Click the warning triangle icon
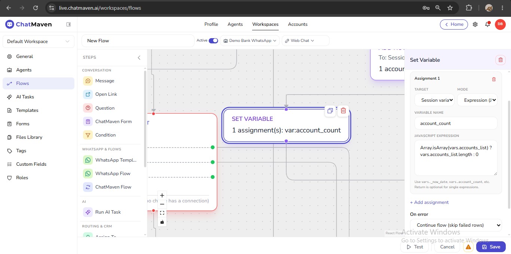 click(x=468, y=247)
